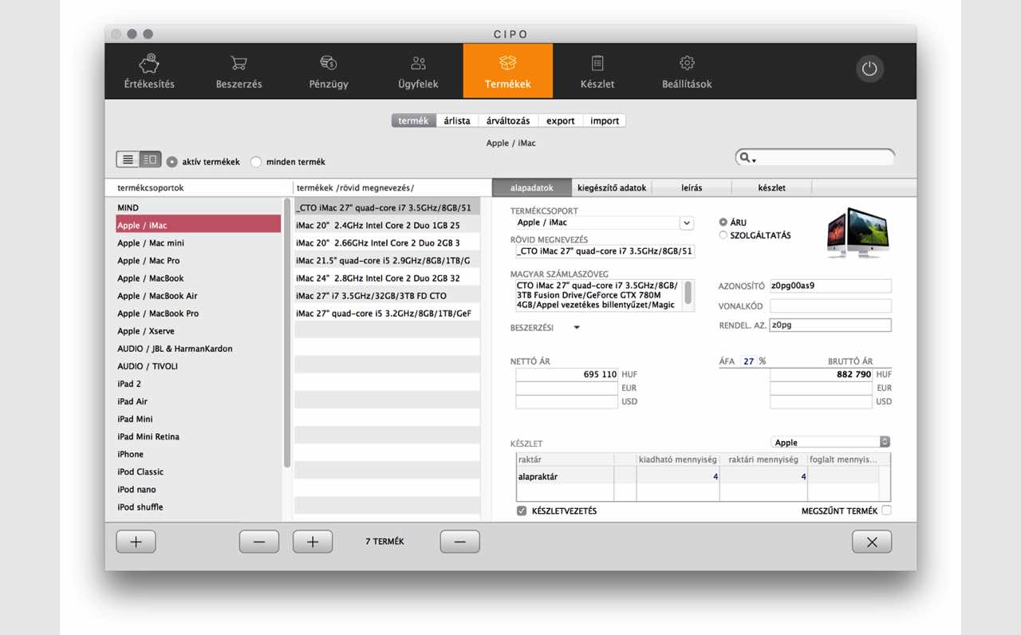Open the Ügyfelek customers section
The image size is (1021, 635).
point(418,71)
